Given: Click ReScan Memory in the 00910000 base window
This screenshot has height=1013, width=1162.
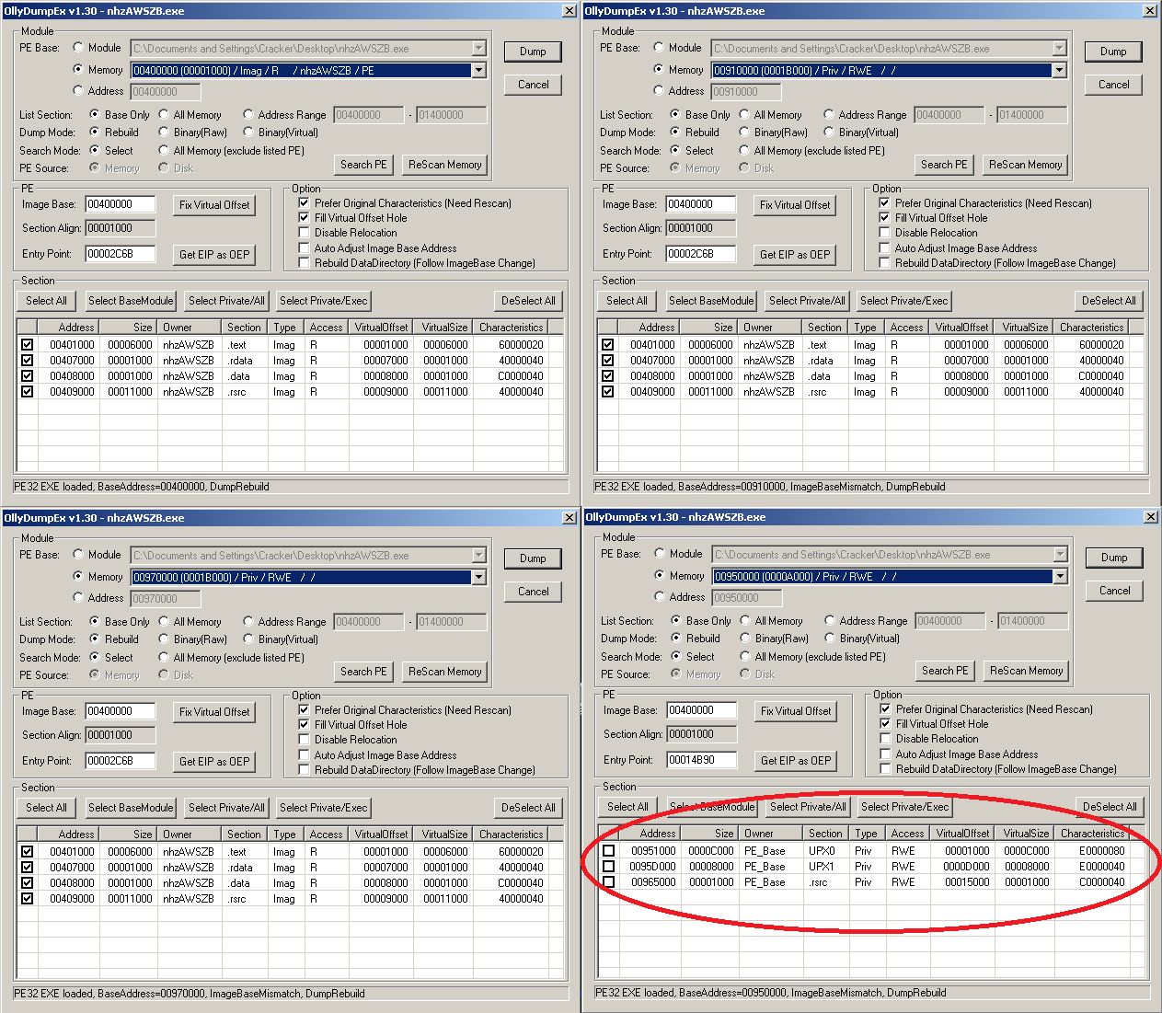Looking at the screenshot, I should tap(1026, 165).
